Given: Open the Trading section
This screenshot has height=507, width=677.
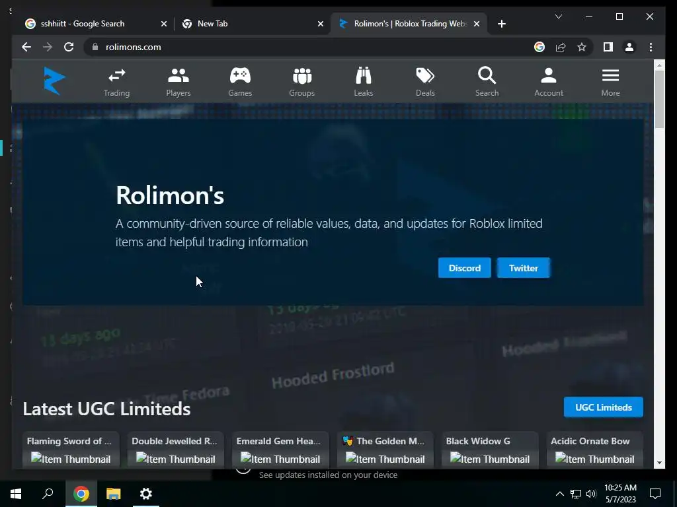Looking at the screenshot, I should [x=116, y=82].
